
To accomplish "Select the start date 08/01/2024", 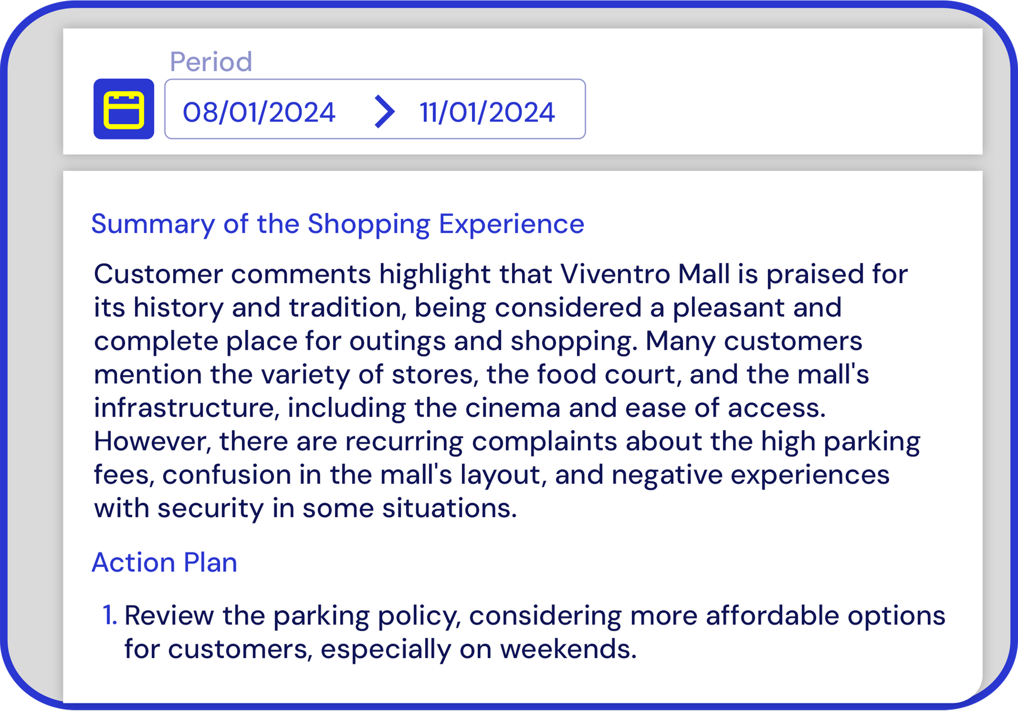I will pyautogui.click(x=259, y=112).
